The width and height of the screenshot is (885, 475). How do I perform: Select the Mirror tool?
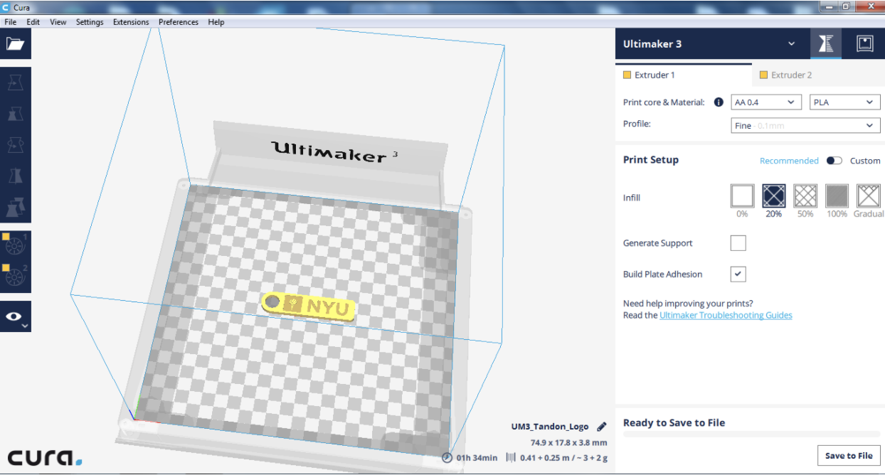point(16,176)
